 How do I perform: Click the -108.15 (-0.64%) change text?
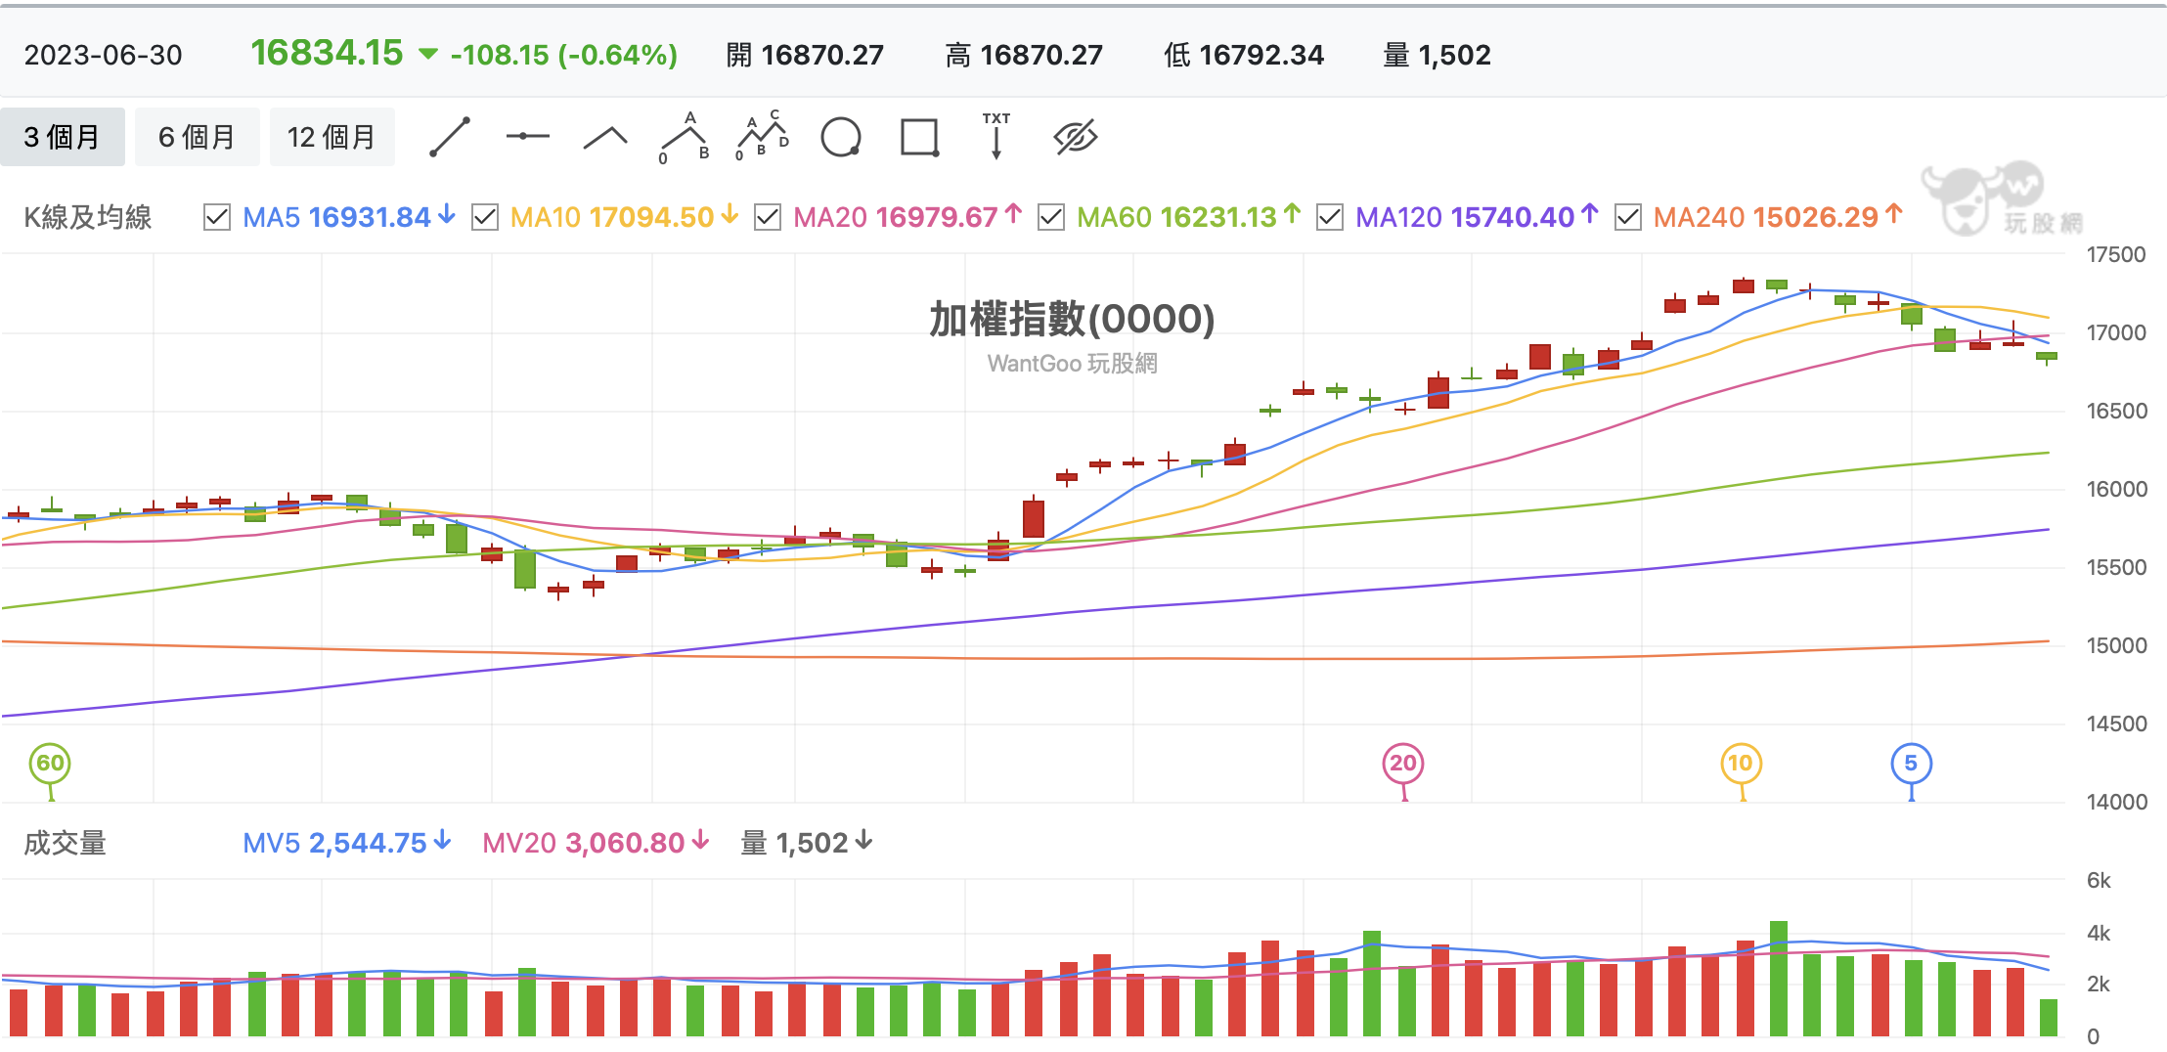pos(563,55)
